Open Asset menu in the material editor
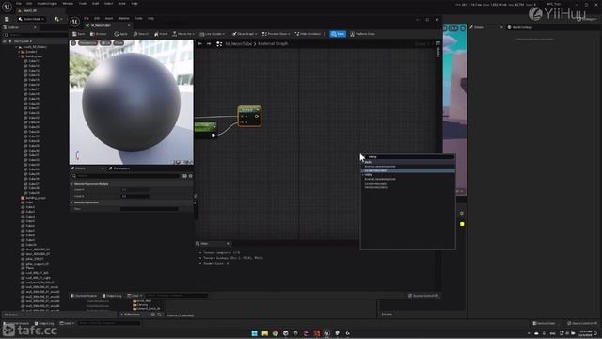Image resolution: width=602 pixels, height=339 pixels. [x=109, y=18]
